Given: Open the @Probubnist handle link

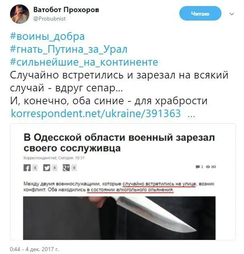Looking at the screenshot, I should [49, 19].
